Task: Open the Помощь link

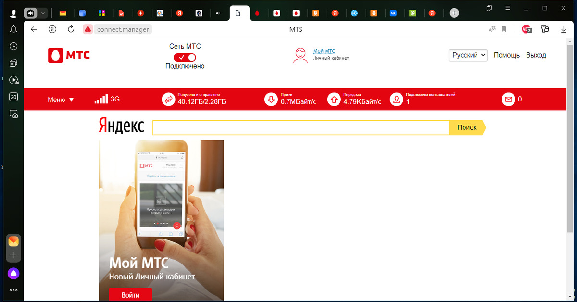Action: (x=507, y=55)
